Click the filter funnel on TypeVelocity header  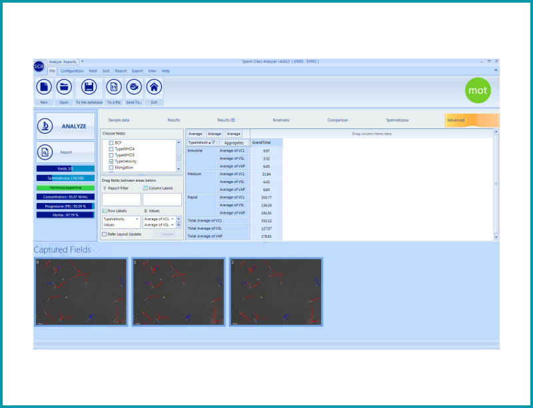click(213, 142)
